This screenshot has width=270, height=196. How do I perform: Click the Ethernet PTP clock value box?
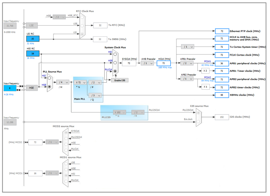pos(222,31)
